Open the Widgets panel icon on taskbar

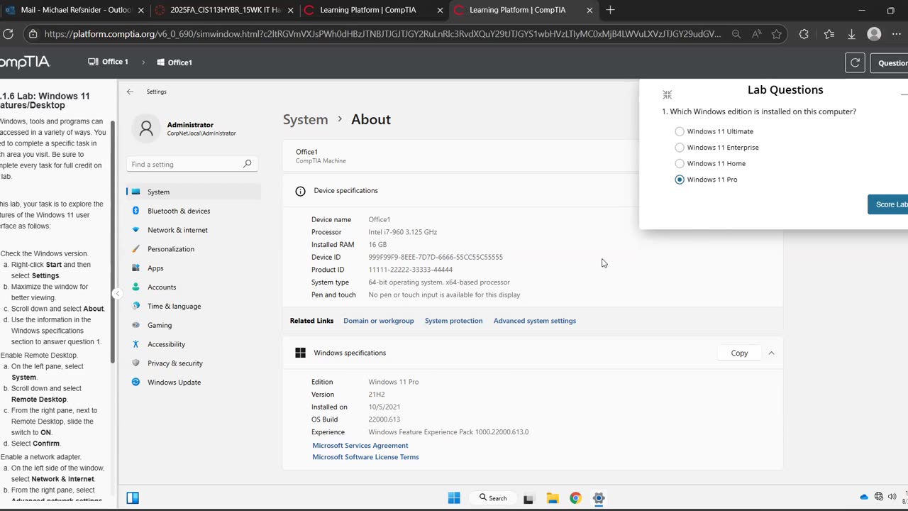[133, 498]
